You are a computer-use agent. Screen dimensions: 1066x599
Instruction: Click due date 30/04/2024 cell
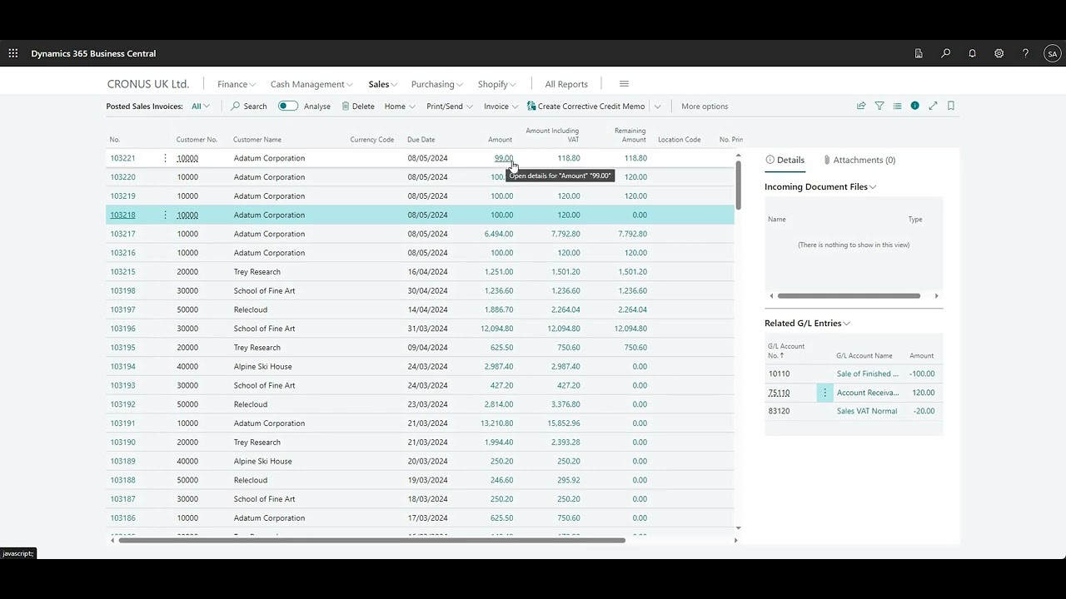click(x=428, y=290)
